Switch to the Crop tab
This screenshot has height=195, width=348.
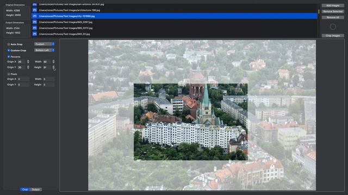tap(25, 190)
